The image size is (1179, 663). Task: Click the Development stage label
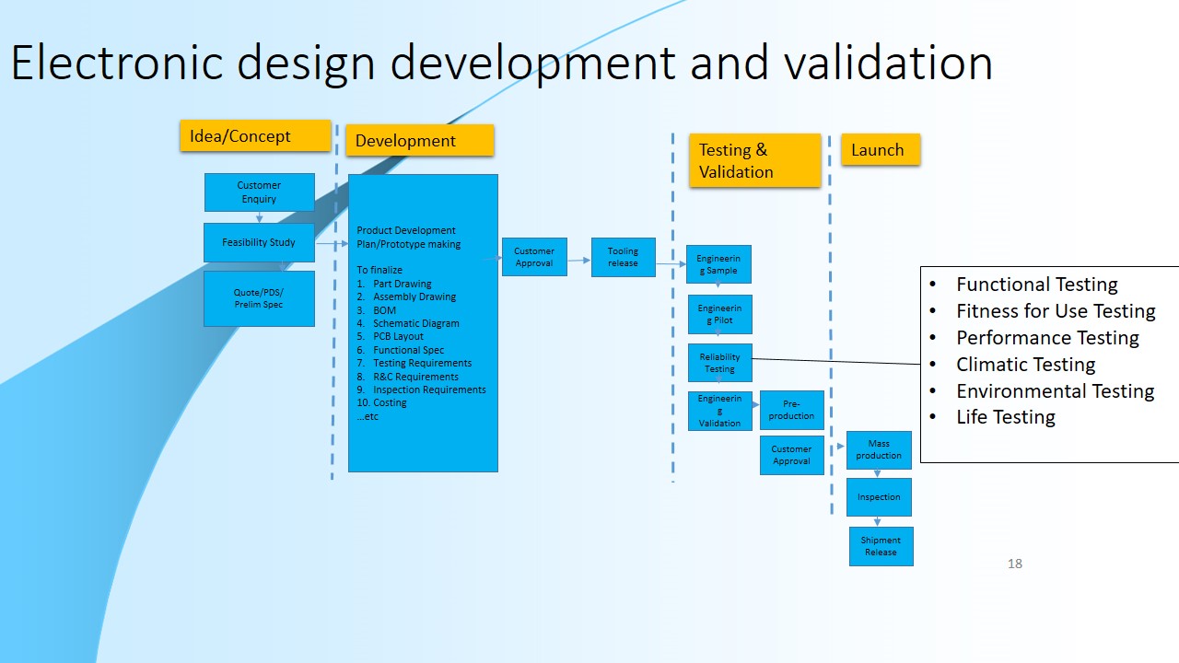pyautogui.click(x=420, y=141)
